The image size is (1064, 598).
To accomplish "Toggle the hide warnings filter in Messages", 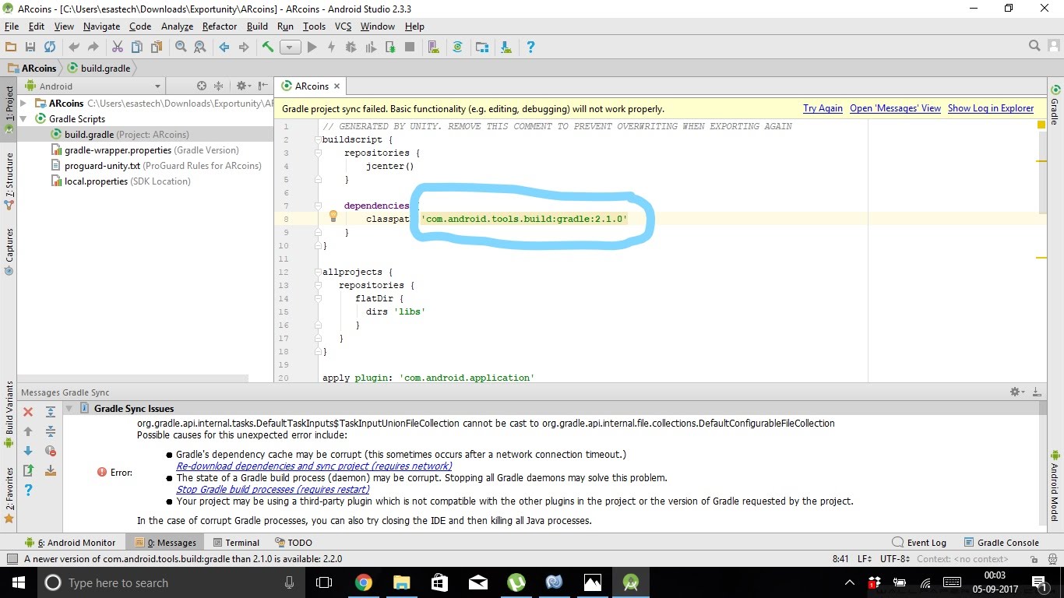I will click(x=51, y=451).
